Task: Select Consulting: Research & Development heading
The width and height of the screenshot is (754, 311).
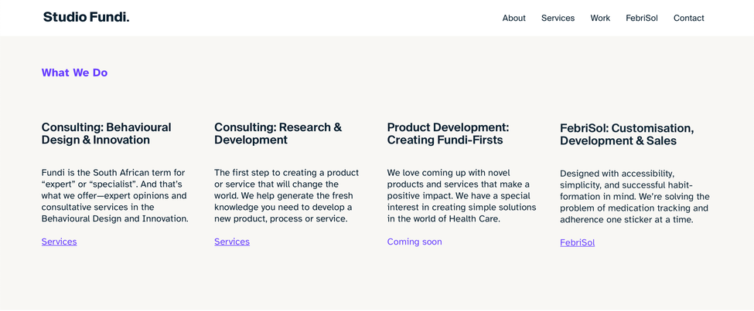Action: (x=278, y=134)
